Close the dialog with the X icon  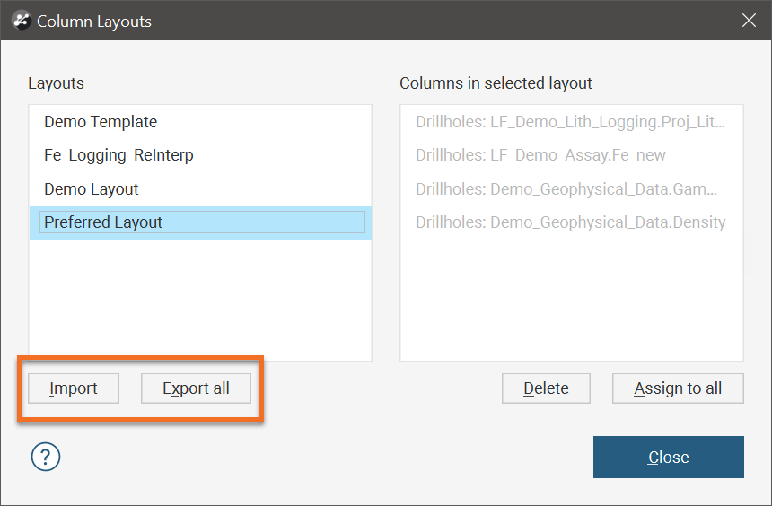[x=749, y=21]
